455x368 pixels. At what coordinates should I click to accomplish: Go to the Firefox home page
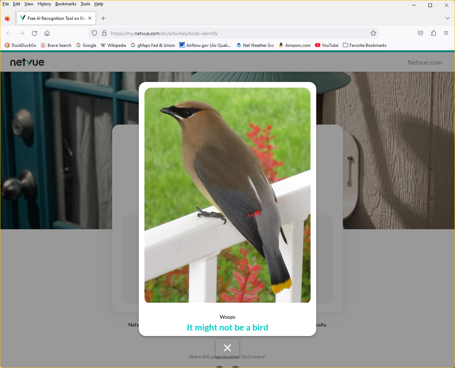[47, 33]
